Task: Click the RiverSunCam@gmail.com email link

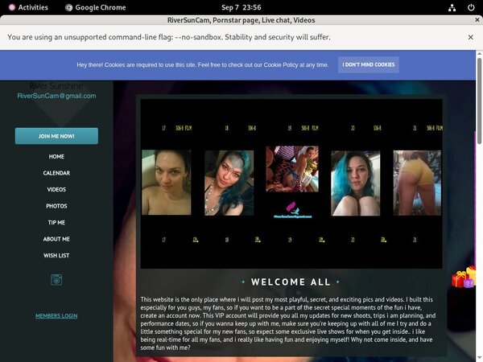Action: pyautogui.click(x=56, y=96)
